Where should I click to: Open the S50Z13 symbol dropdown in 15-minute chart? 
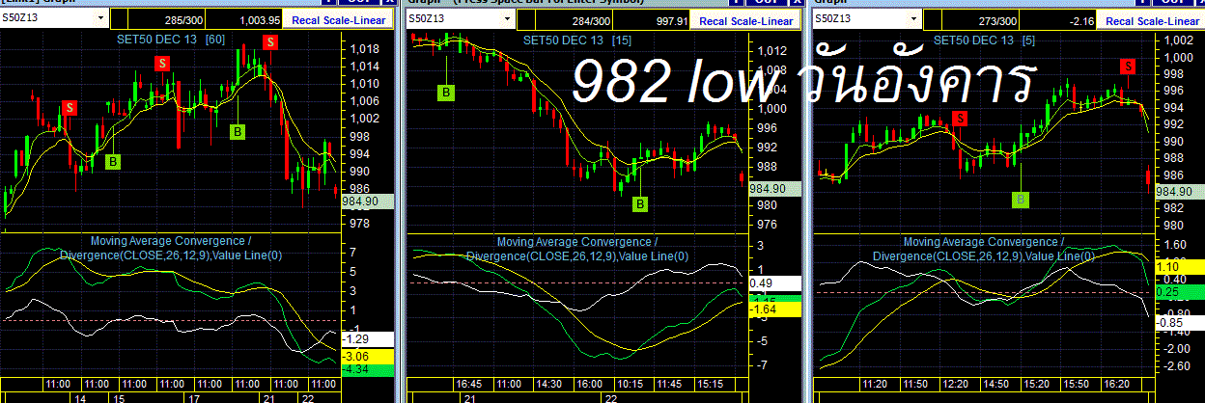[508, 18]
